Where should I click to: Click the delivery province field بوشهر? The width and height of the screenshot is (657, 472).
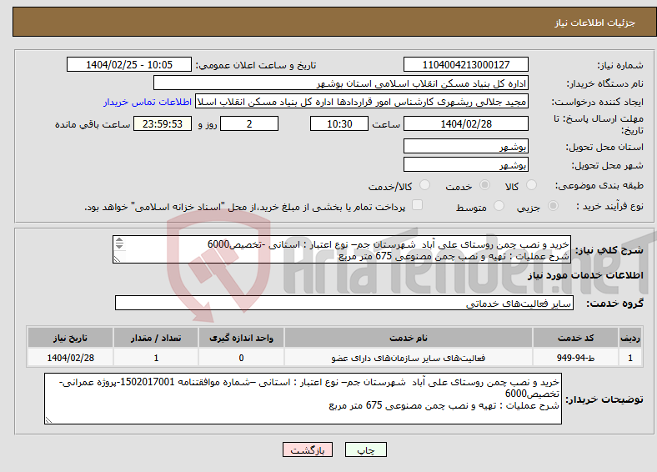pyautogui.click(x=465, y=146)
